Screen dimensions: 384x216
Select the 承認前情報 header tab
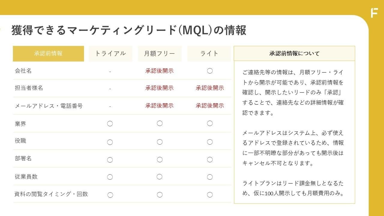(48, 54)
